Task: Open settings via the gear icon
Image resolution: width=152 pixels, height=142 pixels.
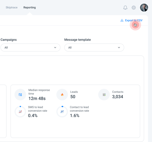Action: click(x=134, y=8)
